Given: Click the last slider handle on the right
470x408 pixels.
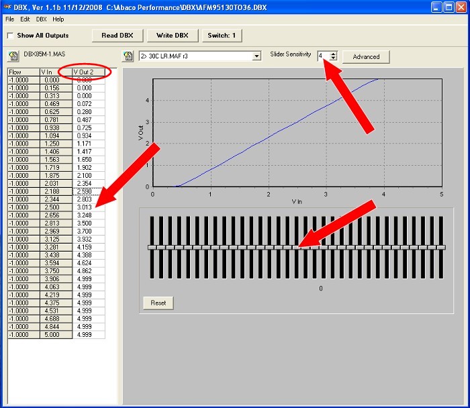Looking at the screenshot, I should click(440, 248).
